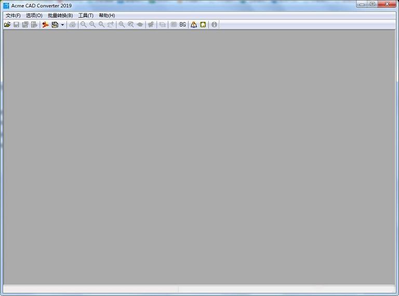
Task: Expand dropdown arrow next to batch convert
Action: click(x=62, y=24)
